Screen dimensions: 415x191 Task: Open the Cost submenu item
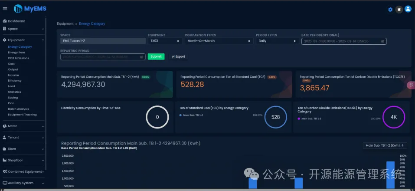click(x=11, y=64)
